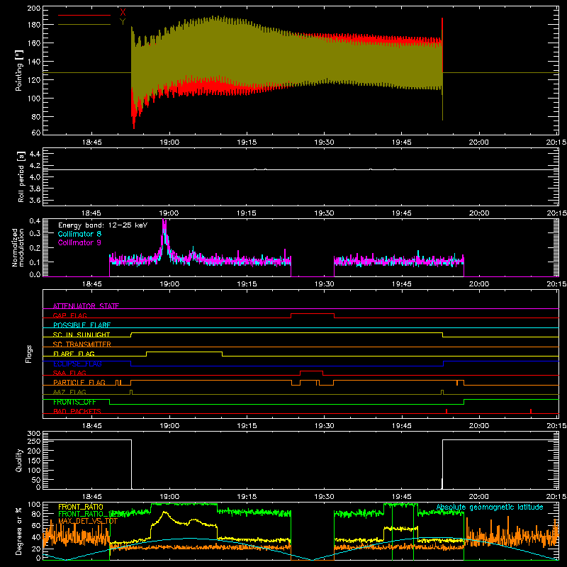The width and height of the screenshot is (567, 567).
Task: Click the FLARE_FLAG label
Action: tap(74, 354)
